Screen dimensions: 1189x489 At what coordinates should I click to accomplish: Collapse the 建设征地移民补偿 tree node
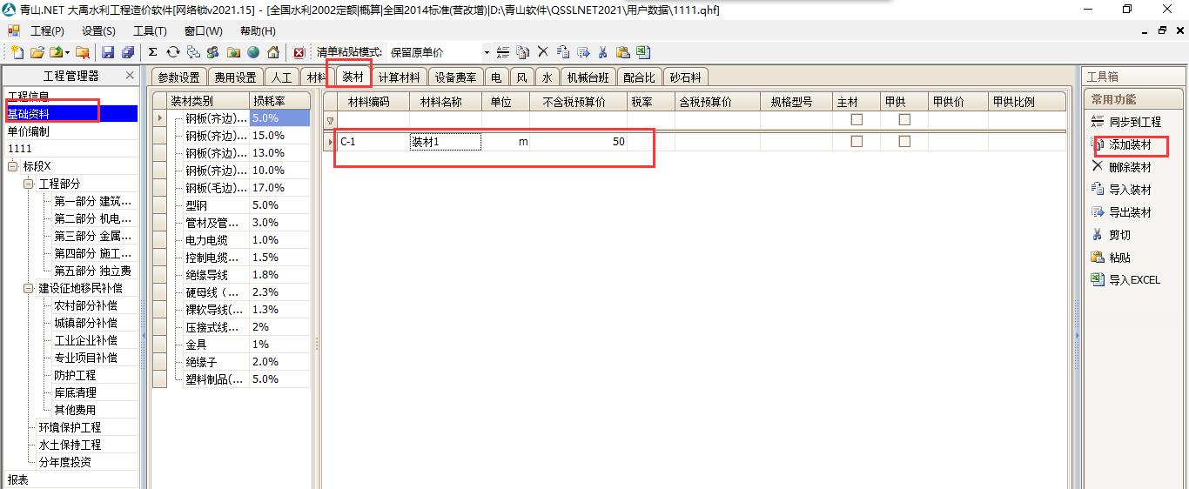coord(29,288)
